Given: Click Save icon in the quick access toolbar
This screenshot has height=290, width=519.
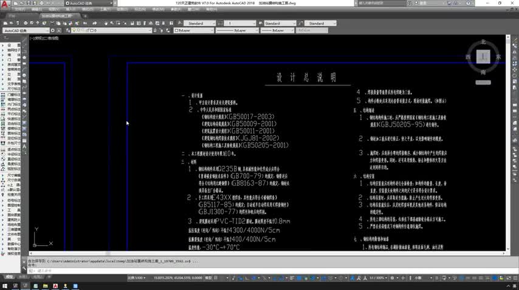Looking at the screenshot, I should [29, 3].
